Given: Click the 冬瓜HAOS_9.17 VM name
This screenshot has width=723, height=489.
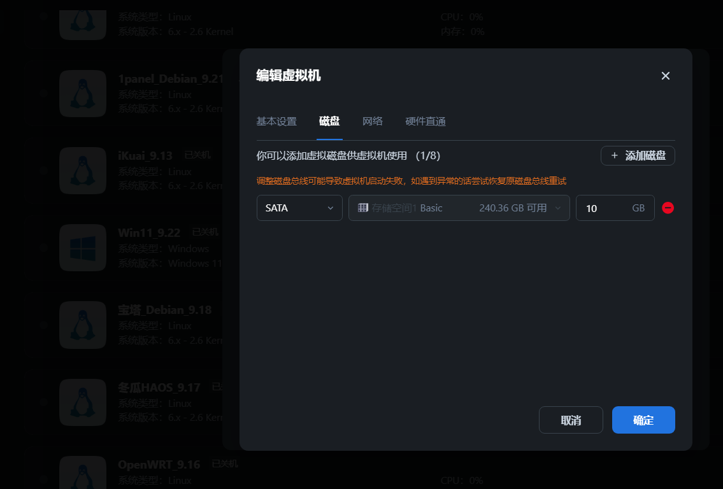Looking at the screenshot, I should pos(159,387).
